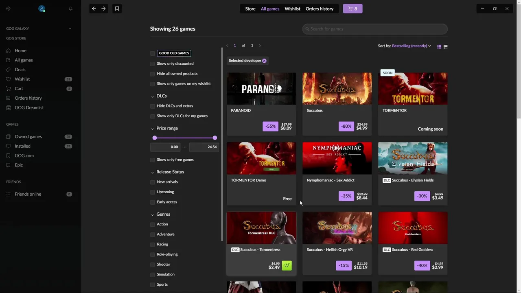The height and width of the screenshot is (293, 521).
Task: Add Succubus - Tormentress to cart
Action: click(287, 265)
